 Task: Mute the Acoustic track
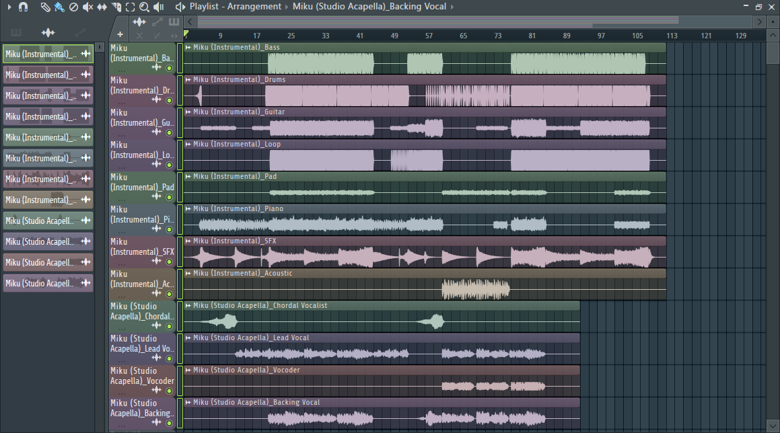click(x=169, y=294)
